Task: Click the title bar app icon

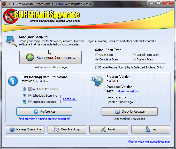Action: [x=4, y=4]
